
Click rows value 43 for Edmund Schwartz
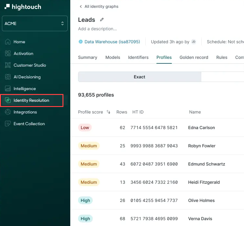coord(122,164)
